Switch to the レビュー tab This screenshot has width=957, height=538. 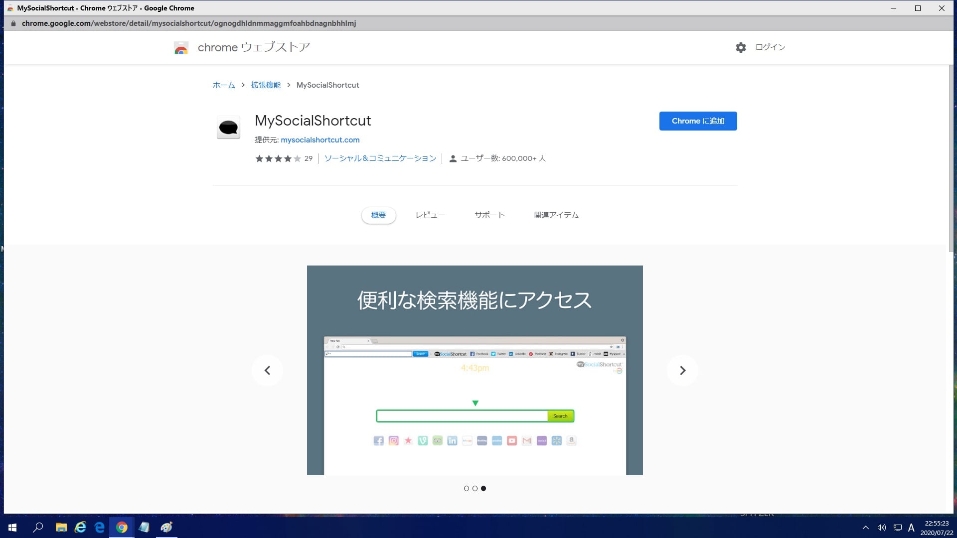[x=430, y=215]
